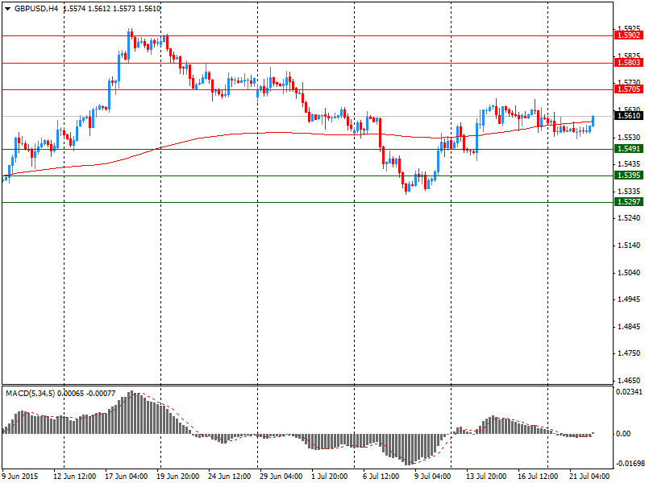
Task: Click the 19 Jun 20:00 time label
Action: tap(177, 477)
